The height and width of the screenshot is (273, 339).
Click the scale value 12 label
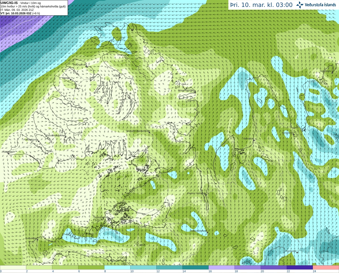coord(158,271)
